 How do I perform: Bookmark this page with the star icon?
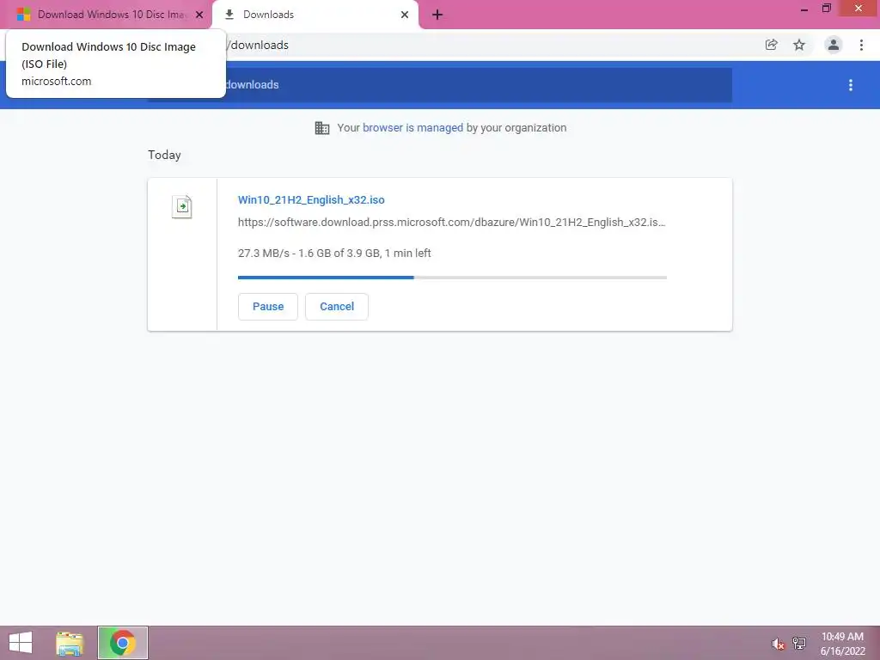click(x=799, y=45)
